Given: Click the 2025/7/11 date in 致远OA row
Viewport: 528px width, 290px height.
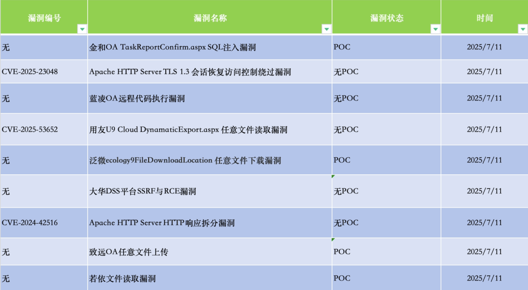Looking at the screenshot, I should click(x=484, y=251).
